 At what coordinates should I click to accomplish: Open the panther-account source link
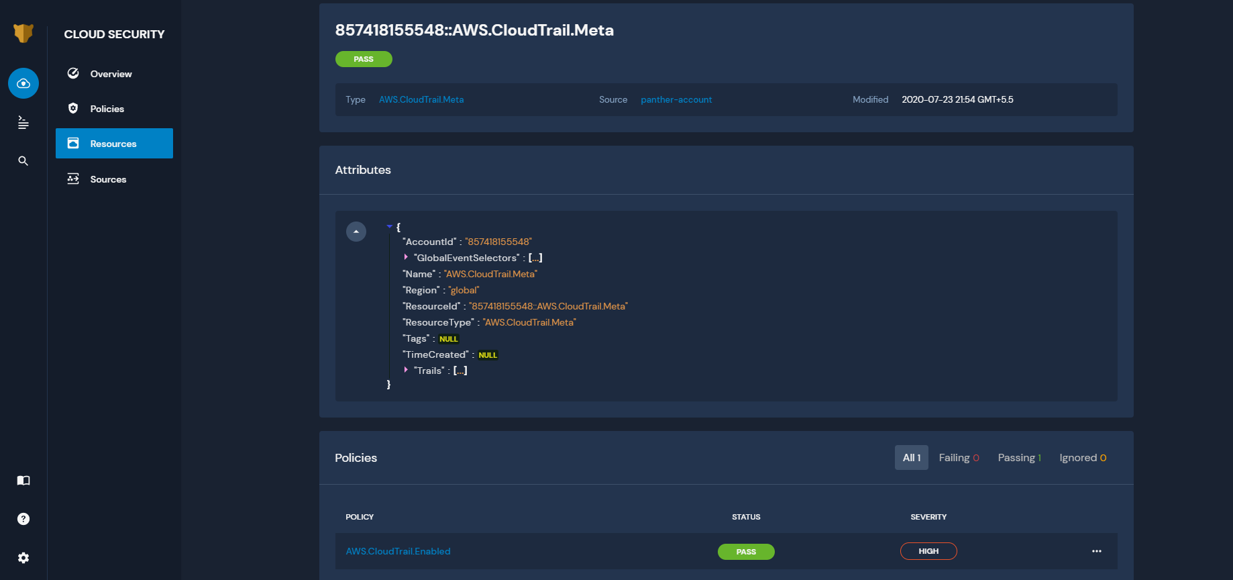pyautogui.click(x=676, y=99)
